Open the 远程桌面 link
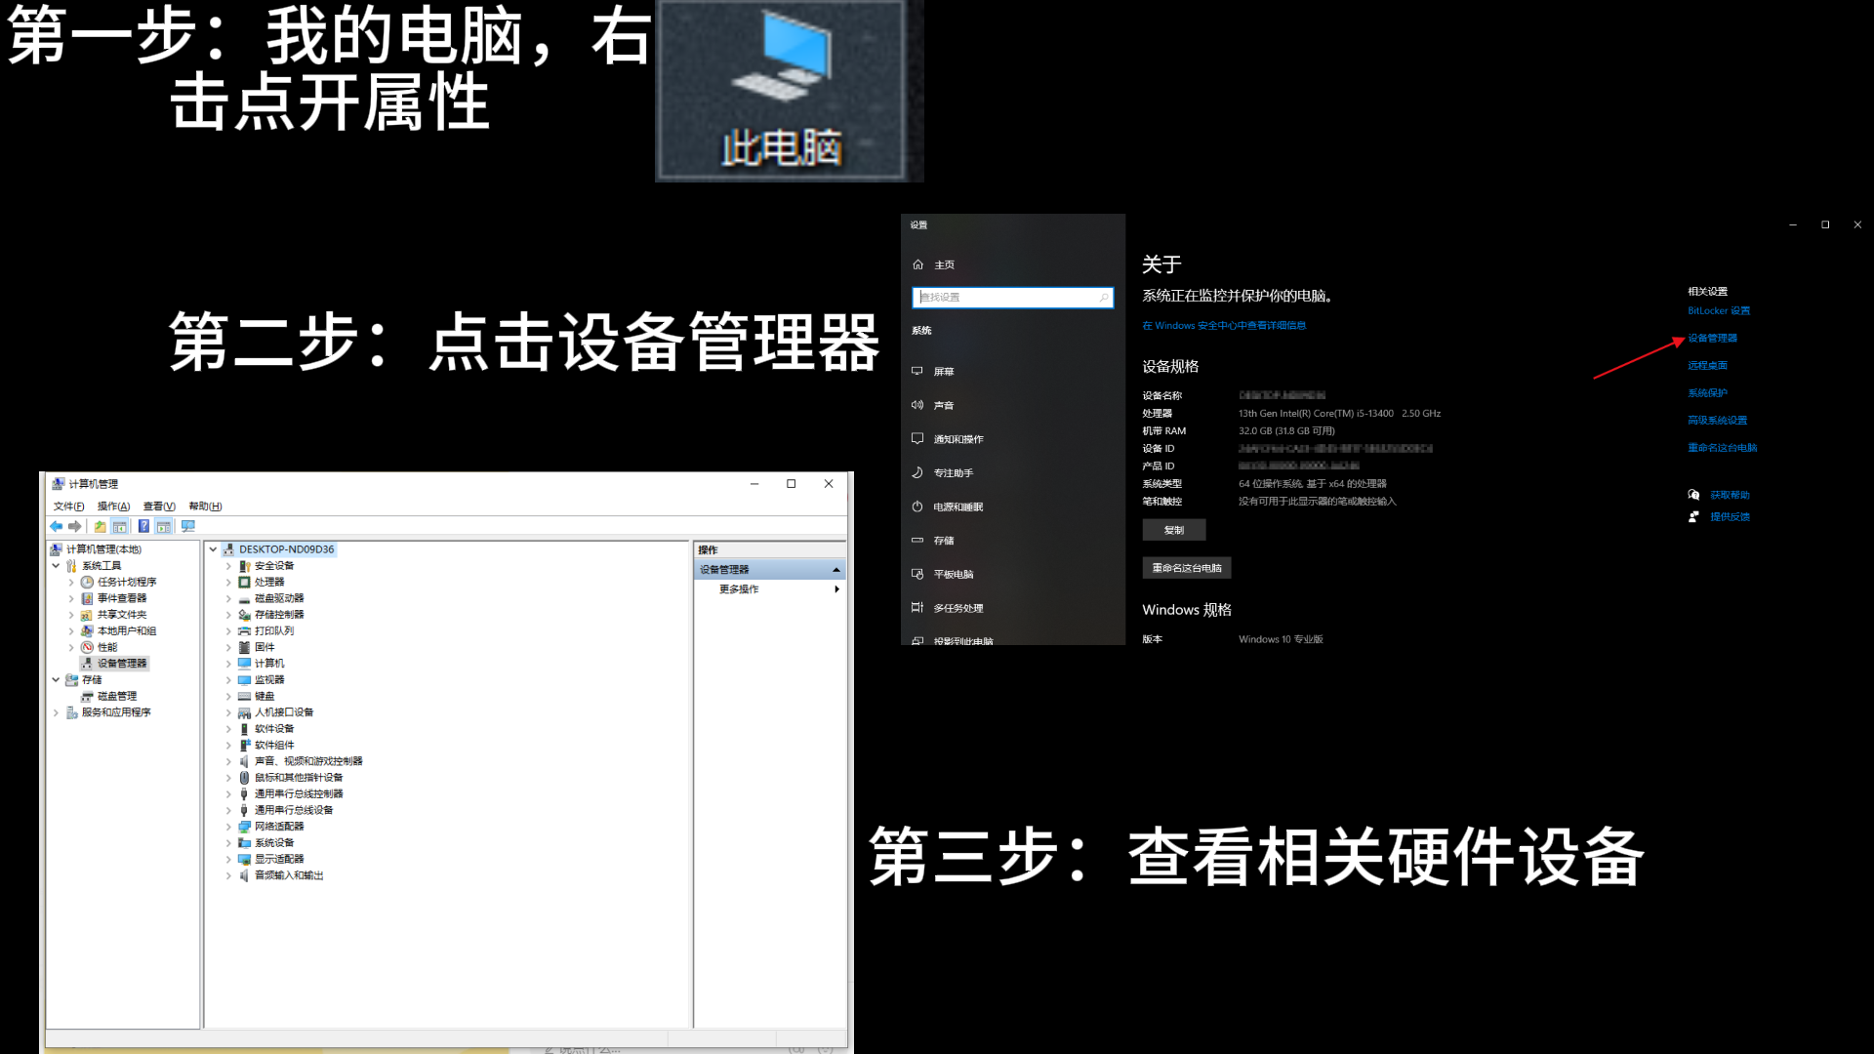 click(1707, 366)
